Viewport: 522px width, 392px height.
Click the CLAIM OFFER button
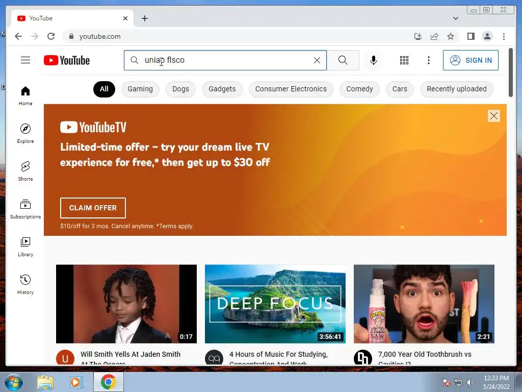(93, 208)
